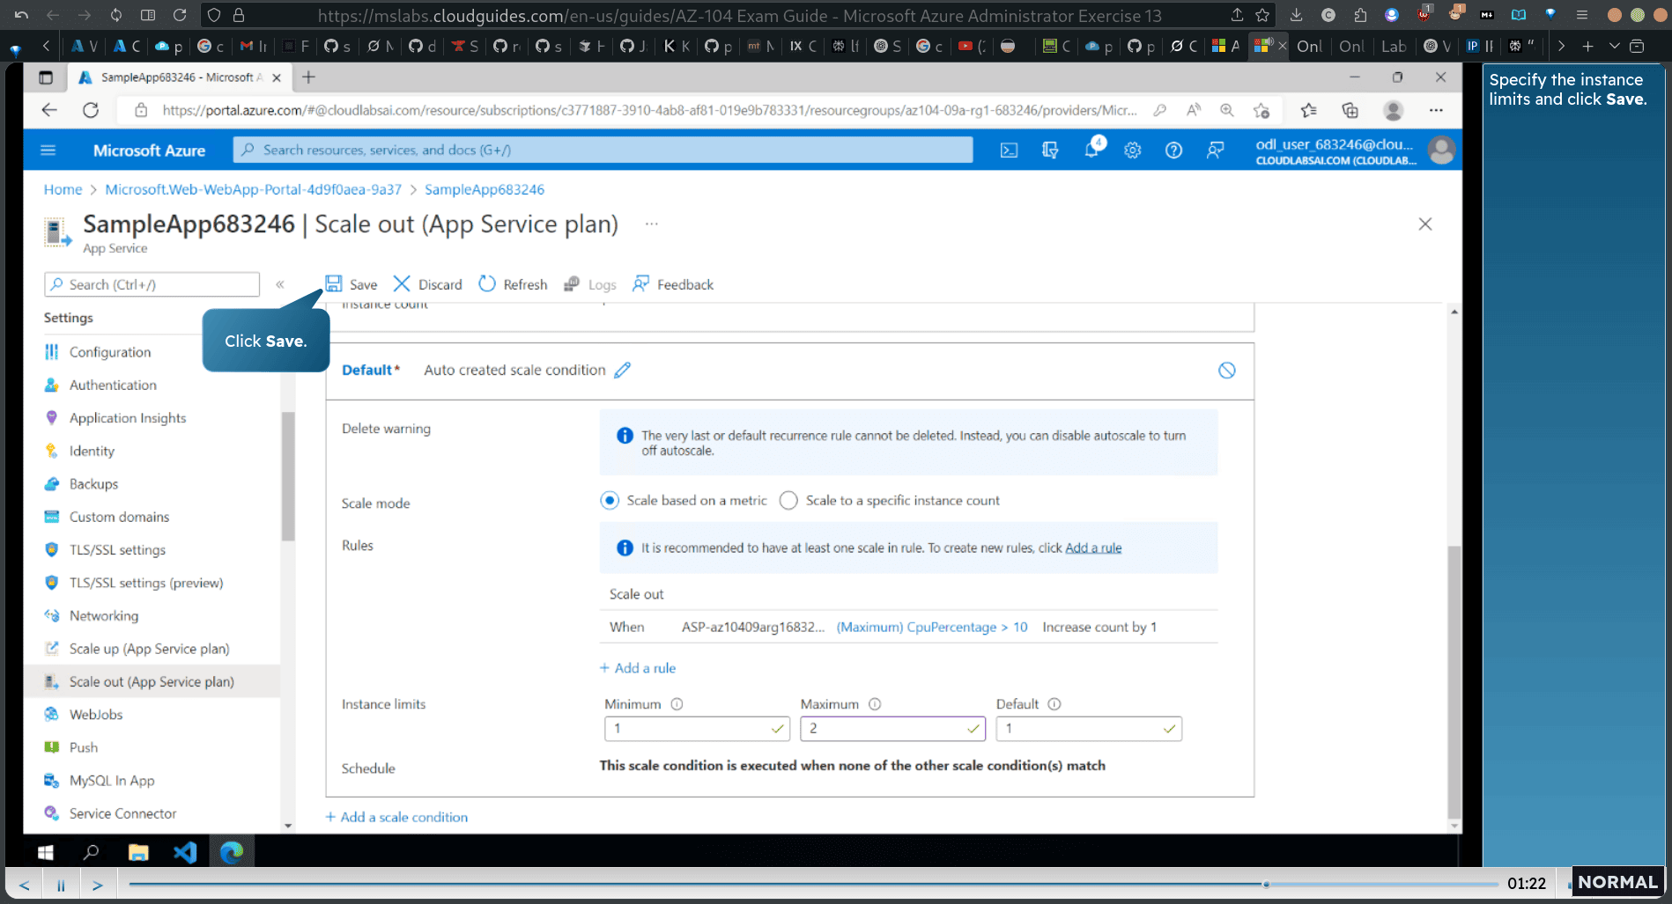Open the CpuPercentage > 10 scale rule
1672x904 pixels.
932,627
